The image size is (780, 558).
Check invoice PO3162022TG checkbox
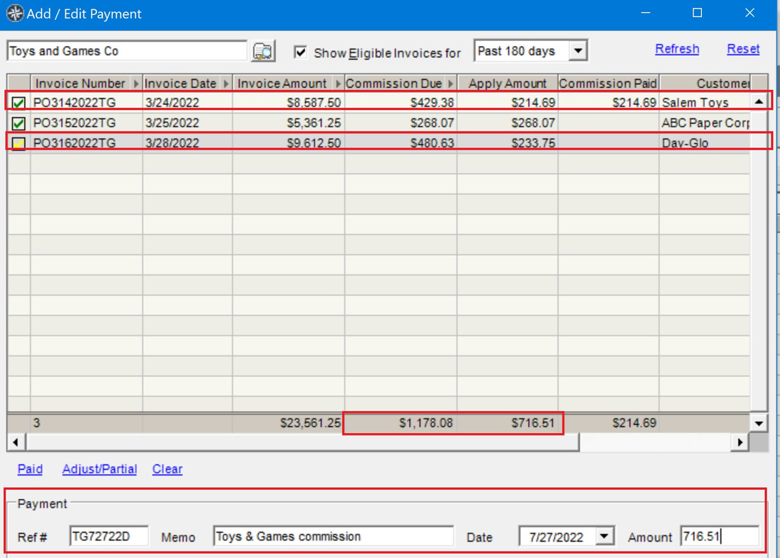[x=18, y=143]
